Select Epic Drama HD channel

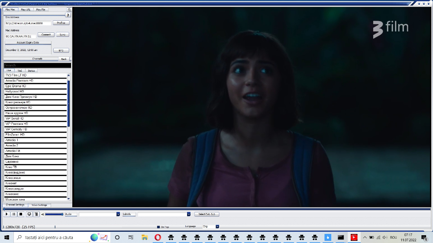[36, 86]
